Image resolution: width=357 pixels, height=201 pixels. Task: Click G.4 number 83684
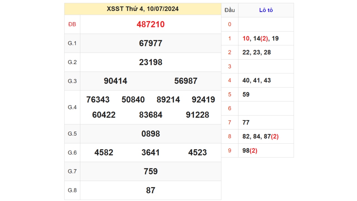(151, 115)
